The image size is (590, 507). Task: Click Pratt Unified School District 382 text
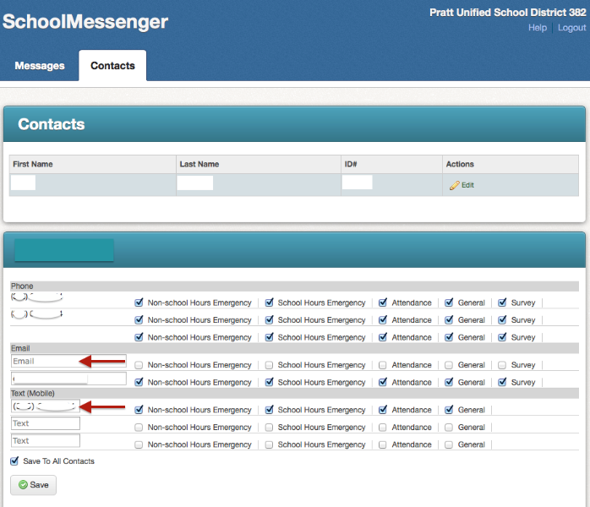point(508,13)
